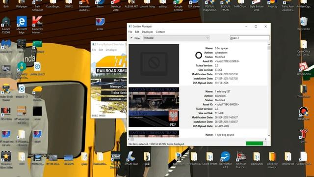Screen dimensions: 314x177
Task: Open the Edit menu in Content Manager
Action: coord(137,32)
